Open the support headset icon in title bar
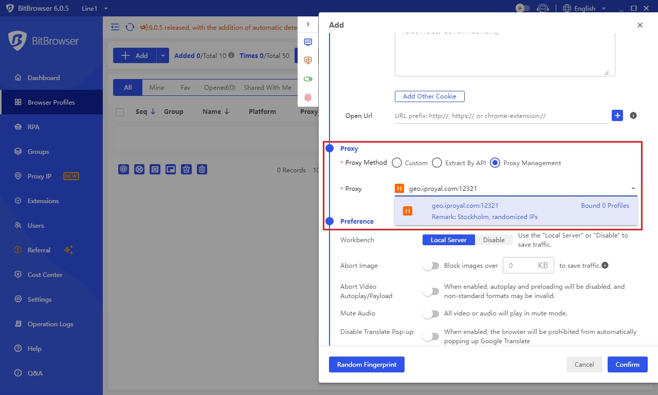Image resolution: width=658 pixels, height=395 pixels. pos(542,8)
